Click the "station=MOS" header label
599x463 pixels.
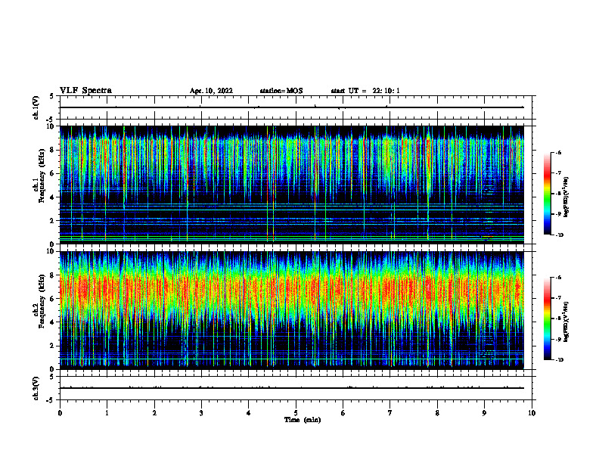(281, 91)
